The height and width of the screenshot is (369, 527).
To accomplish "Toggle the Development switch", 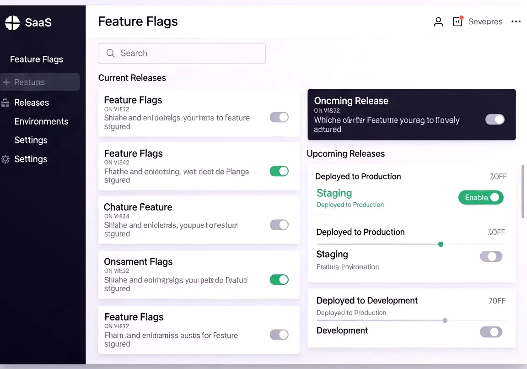I will pyautogui.click(x=491, y=332).
